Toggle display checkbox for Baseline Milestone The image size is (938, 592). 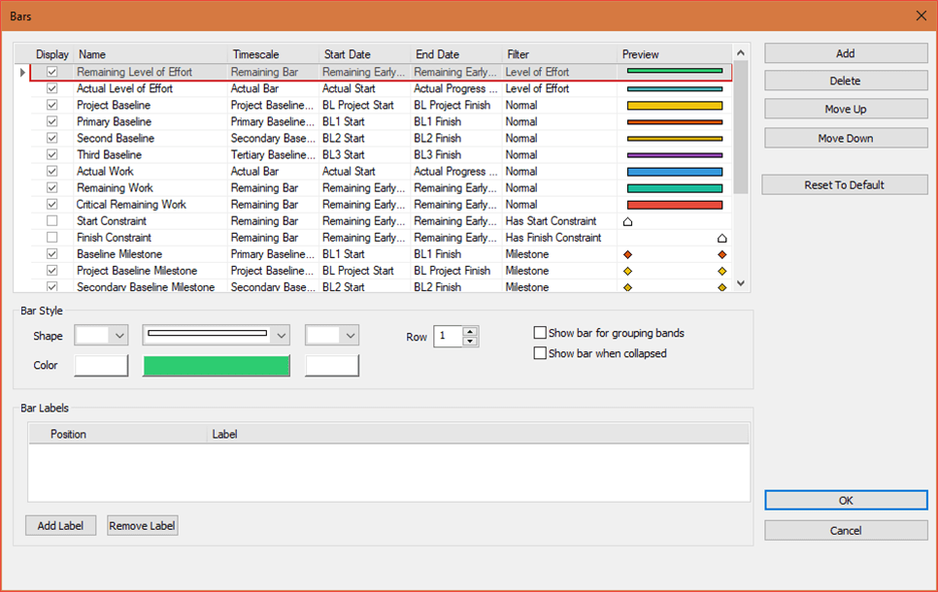[x=52, y=254]
